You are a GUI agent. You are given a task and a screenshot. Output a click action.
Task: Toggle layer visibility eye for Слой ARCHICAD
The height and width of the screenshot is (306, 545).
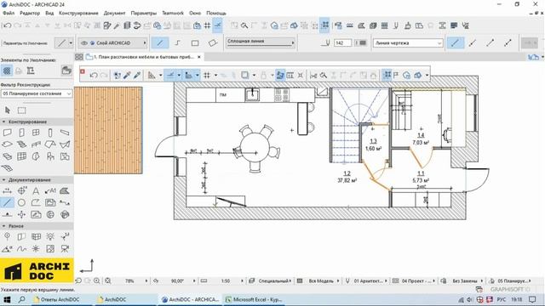coord(84,43)
